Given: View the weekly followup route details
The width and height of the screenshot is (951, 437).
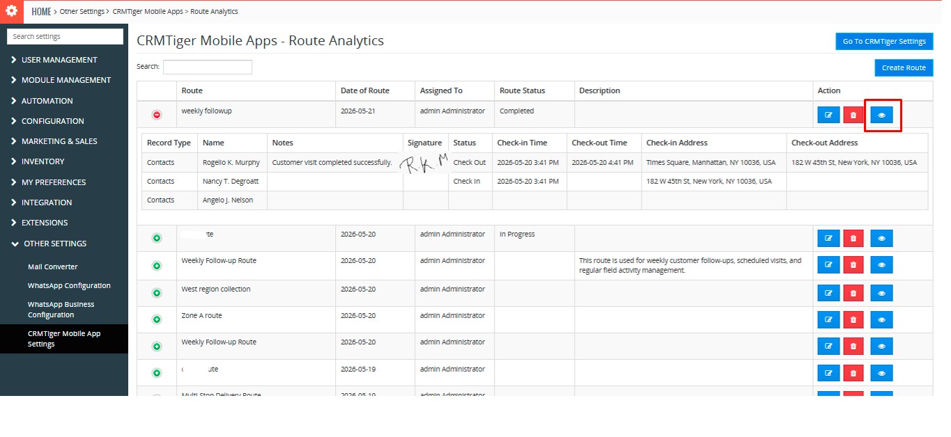Looking at the screenshot, I should pos(881,116).
